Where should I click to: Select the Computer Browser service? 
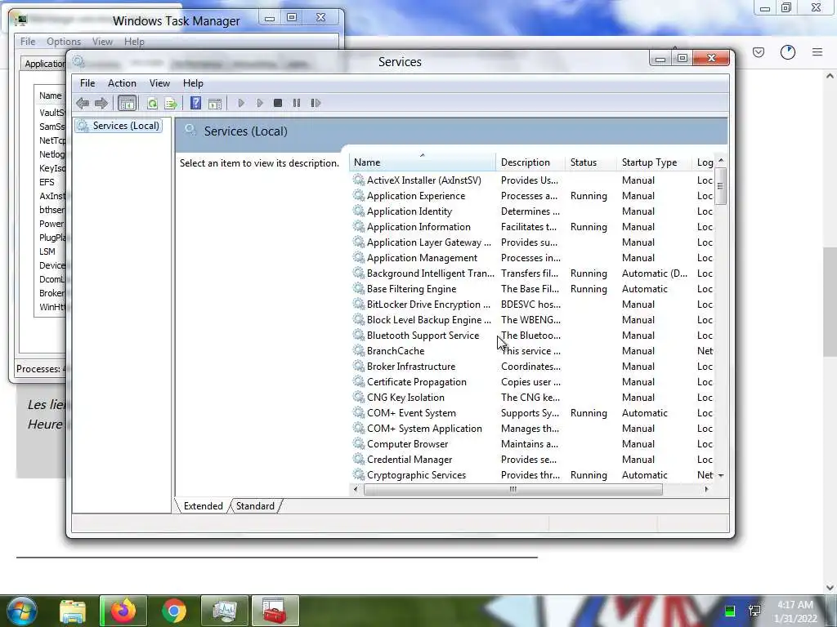(532, 444)
